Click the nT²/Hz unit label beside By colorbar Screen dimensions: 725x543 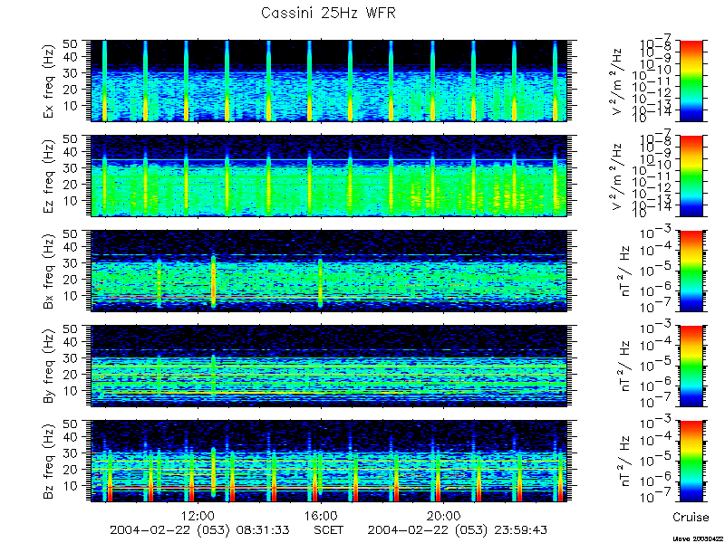pyautogui.click(x=624, y=367)
